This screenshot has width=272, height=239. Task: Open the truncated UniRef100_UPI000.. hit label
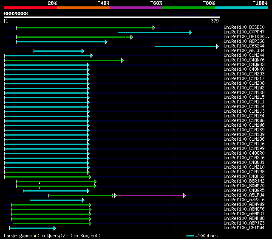click(246, 37)
